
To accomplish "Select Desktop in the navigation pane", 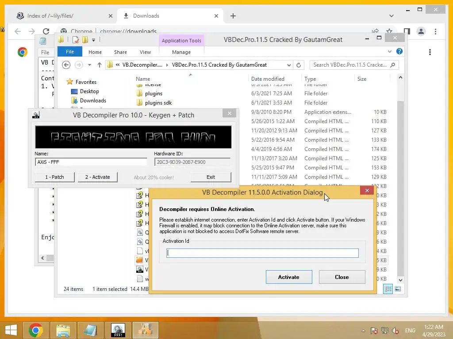I will [89, 91].
